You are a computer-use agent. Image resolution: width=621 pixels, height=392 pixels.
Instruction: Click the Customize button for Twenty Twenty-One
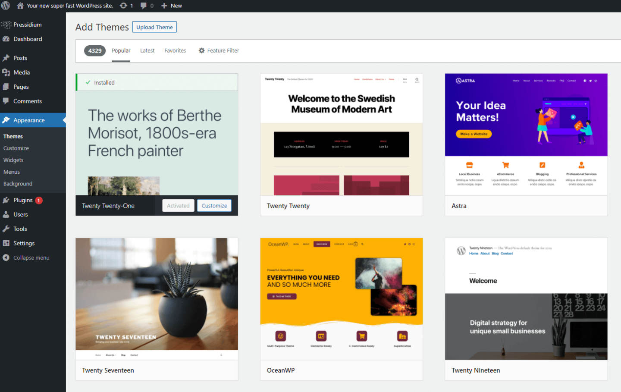pyautogui.click(x=214, y=206)
